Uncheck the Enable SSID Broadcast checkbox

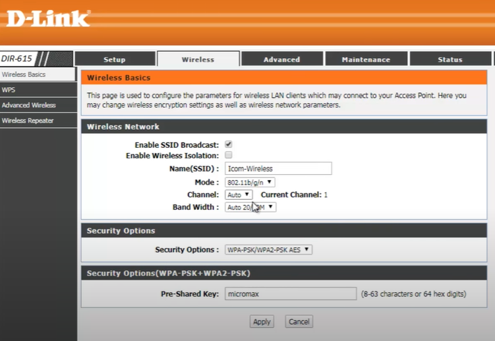point(229,144)
